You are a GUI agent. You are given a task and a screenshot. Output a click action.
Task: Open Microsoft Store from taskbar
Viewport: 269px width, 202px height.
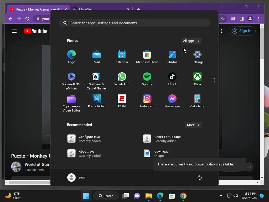[x=172, y=196]
